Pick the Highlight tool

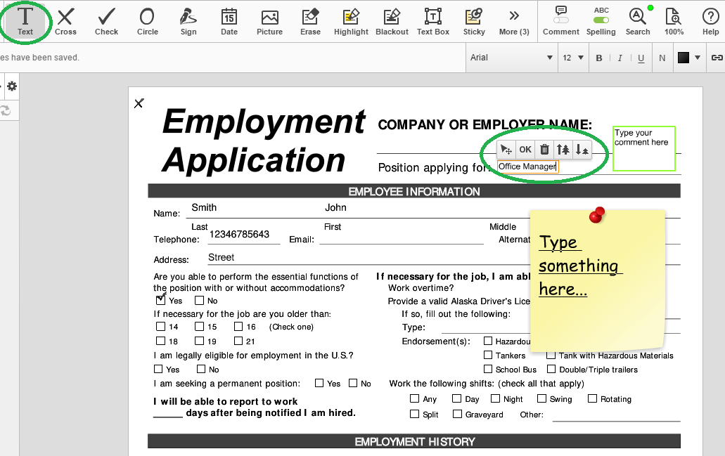(x=351, y=21)
